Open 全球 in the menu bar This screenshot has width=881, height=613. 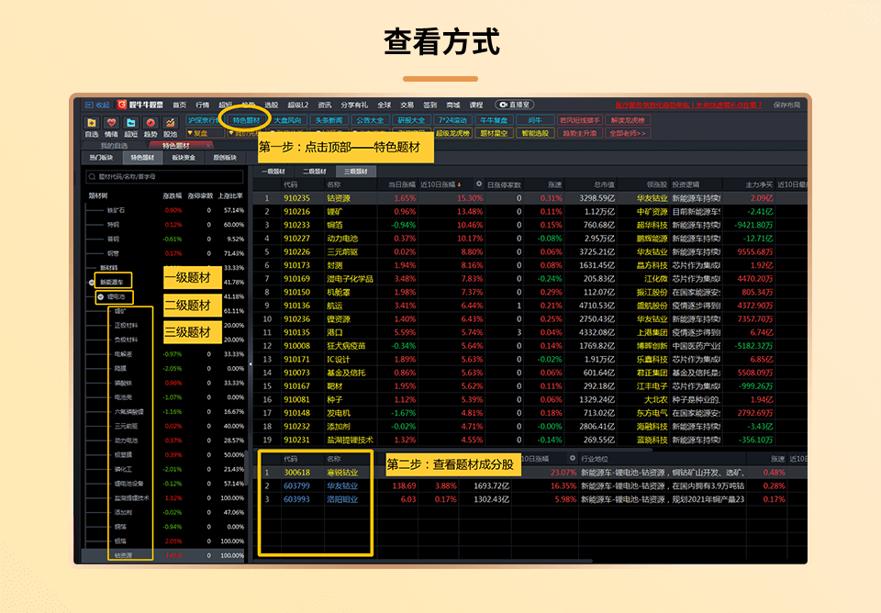[x=385, y=105]
